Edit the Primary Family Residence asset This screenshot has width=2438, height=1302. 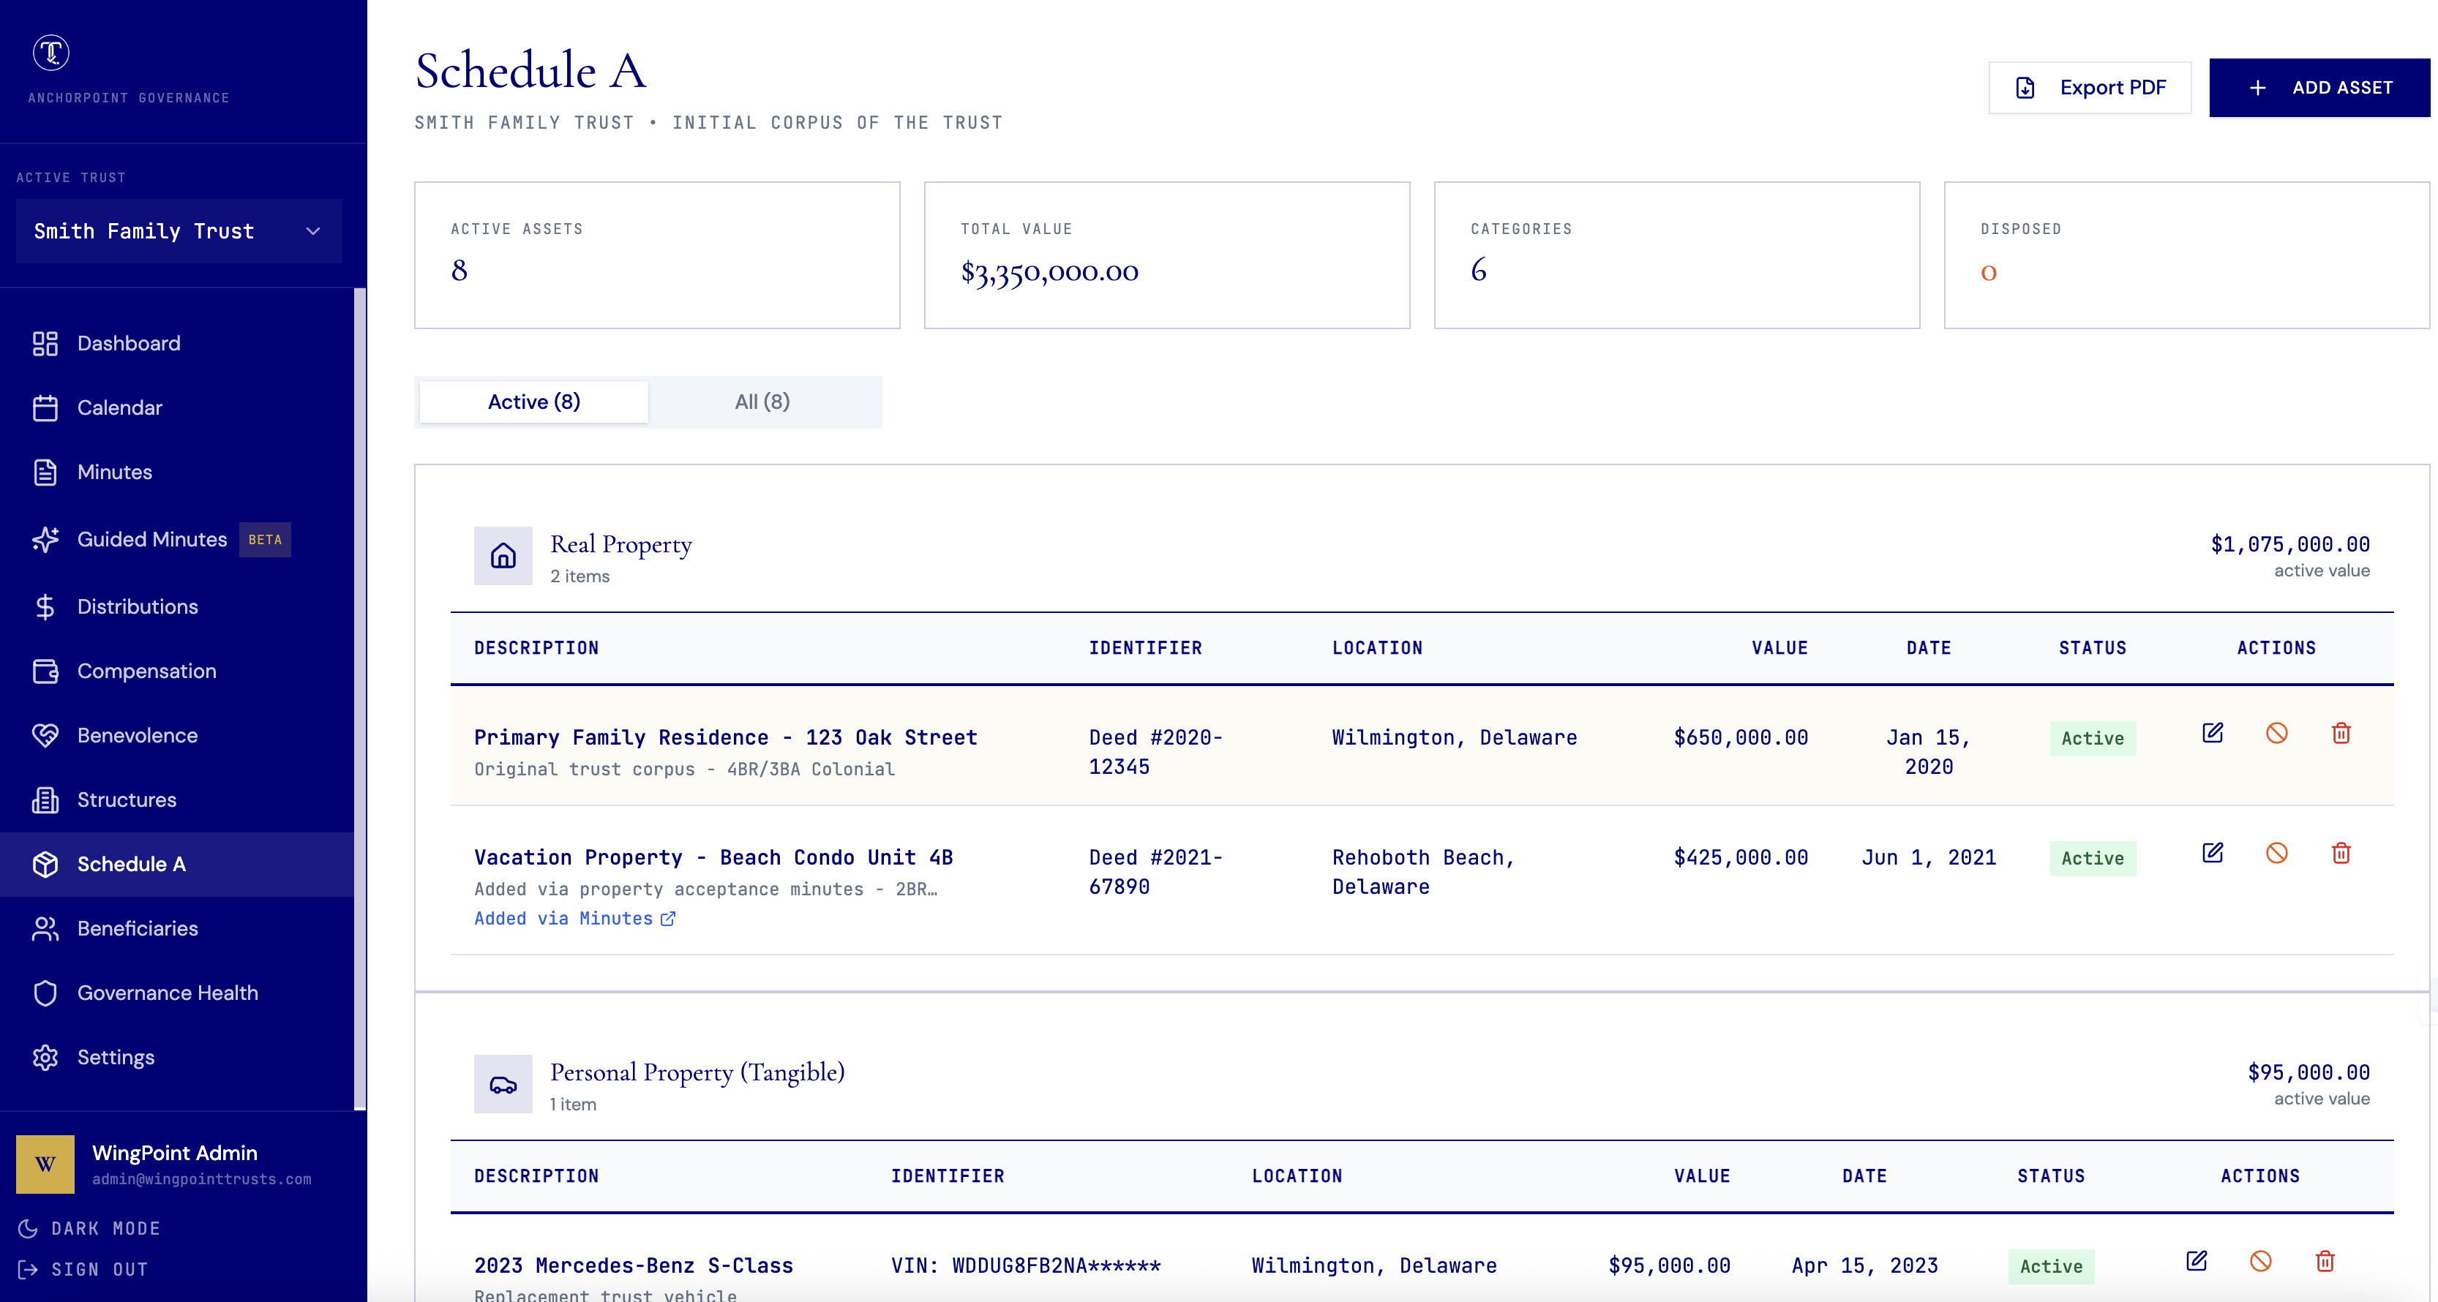pos(2213,734)
